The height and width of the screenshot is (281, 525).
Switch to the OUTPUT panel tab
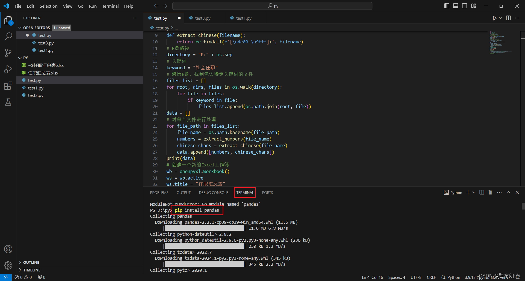pyautogui.click(x=183, y=193)
